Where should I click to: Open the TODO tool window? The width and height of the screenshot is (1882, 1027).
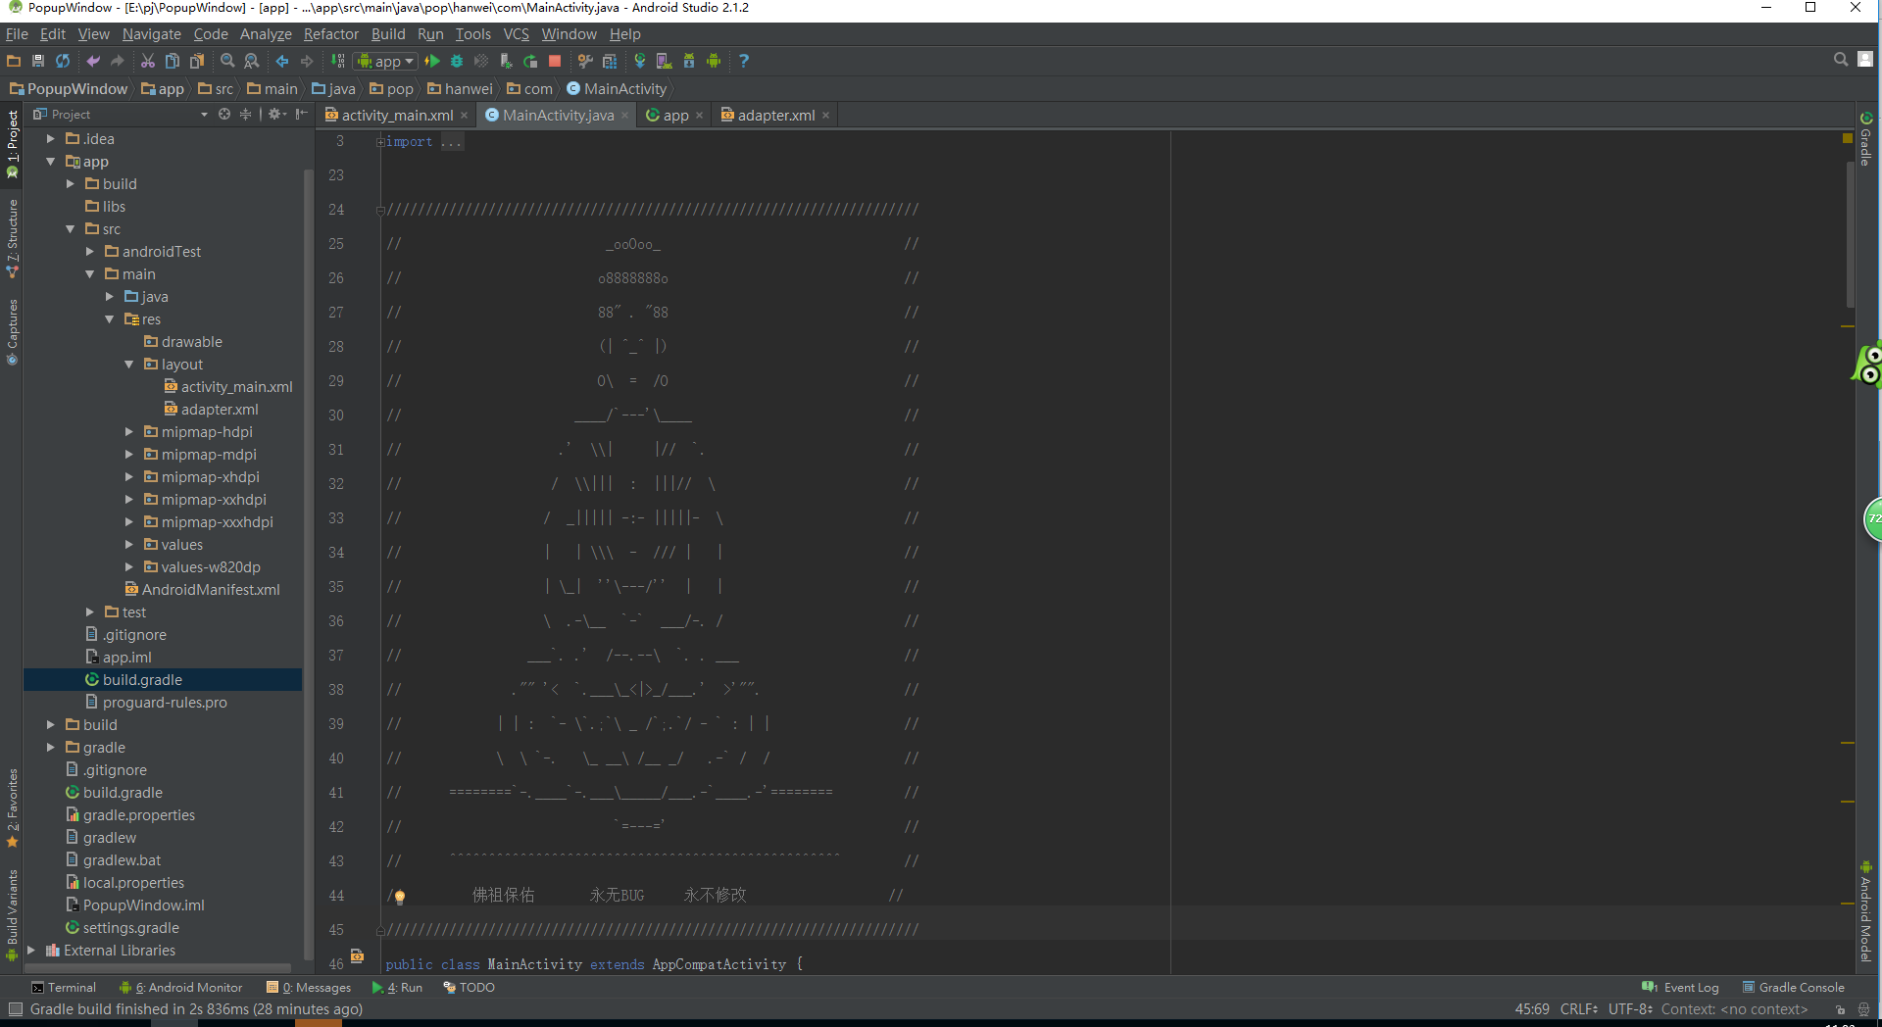tap(470, 988)
